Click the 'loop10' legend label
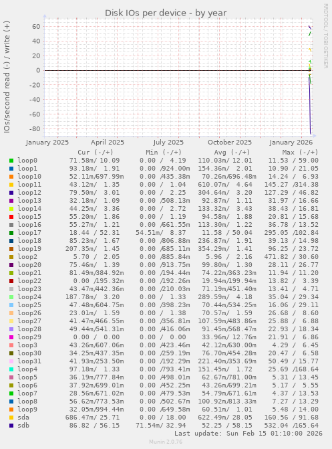 [x=29, y=177]
